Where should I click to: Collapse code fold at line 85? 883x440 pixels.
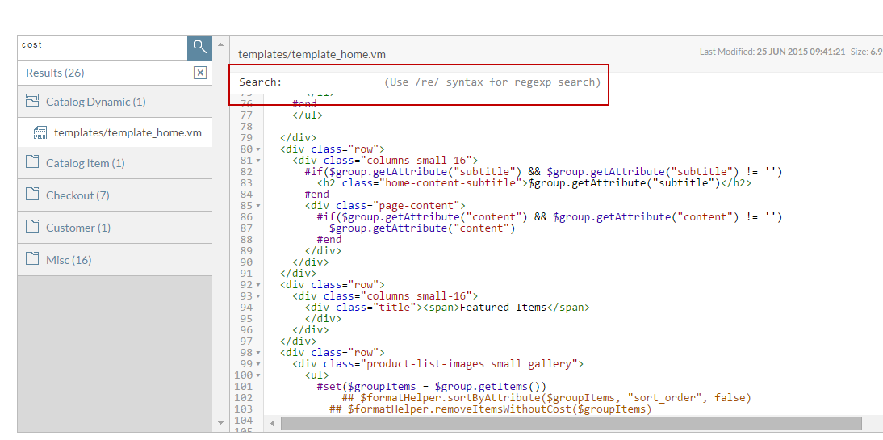pos(258,206)
